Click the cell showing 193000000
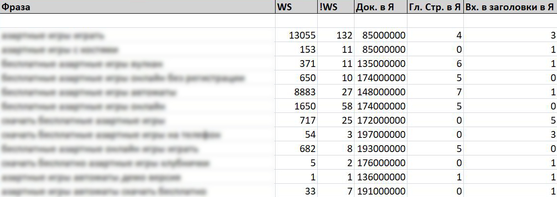The width and height of the screenshot is (557, 197). 380,149
